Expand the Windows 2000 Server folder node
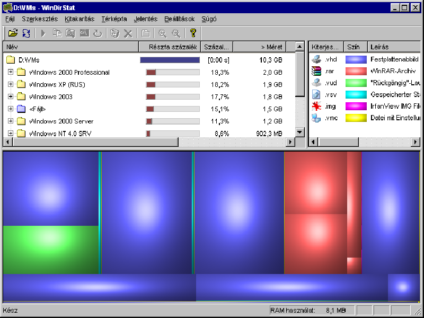This screenshot has height=318, width=424. point(11,121)
